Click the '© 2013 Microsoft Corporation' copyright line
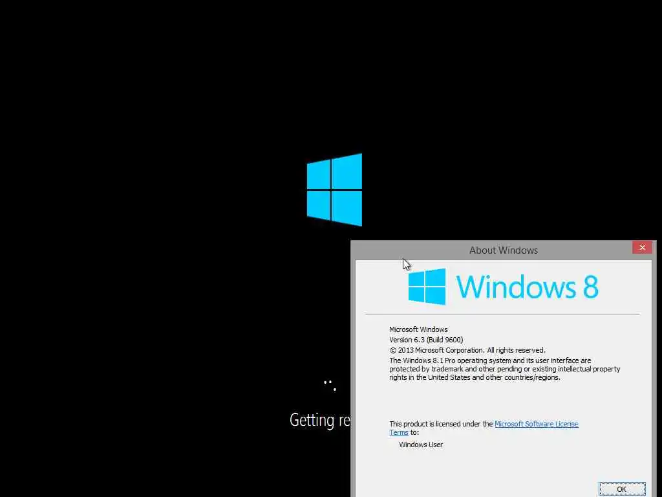 467,350
